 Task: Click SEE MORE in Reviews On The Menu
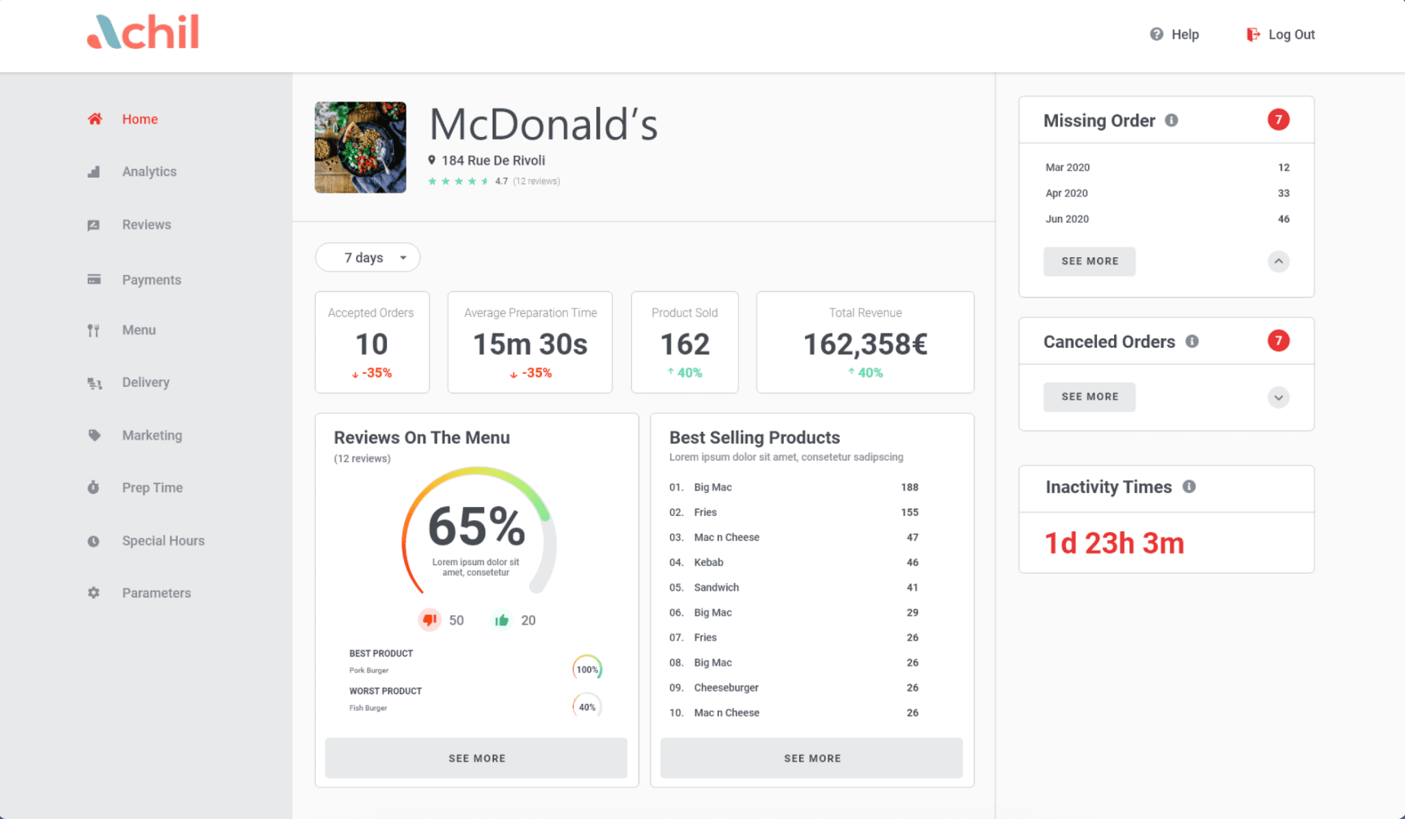[476, 758]
